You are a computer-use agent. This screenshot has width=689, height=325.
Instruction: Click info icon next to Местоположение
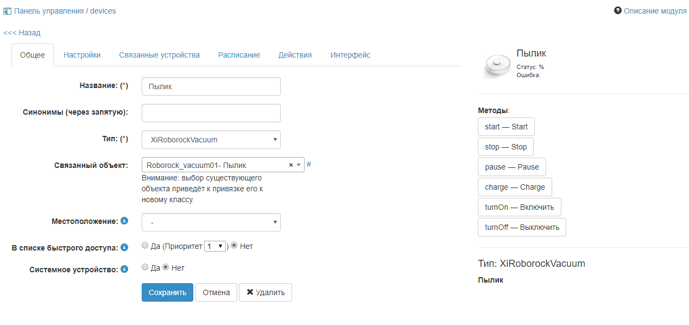(124, 221)
